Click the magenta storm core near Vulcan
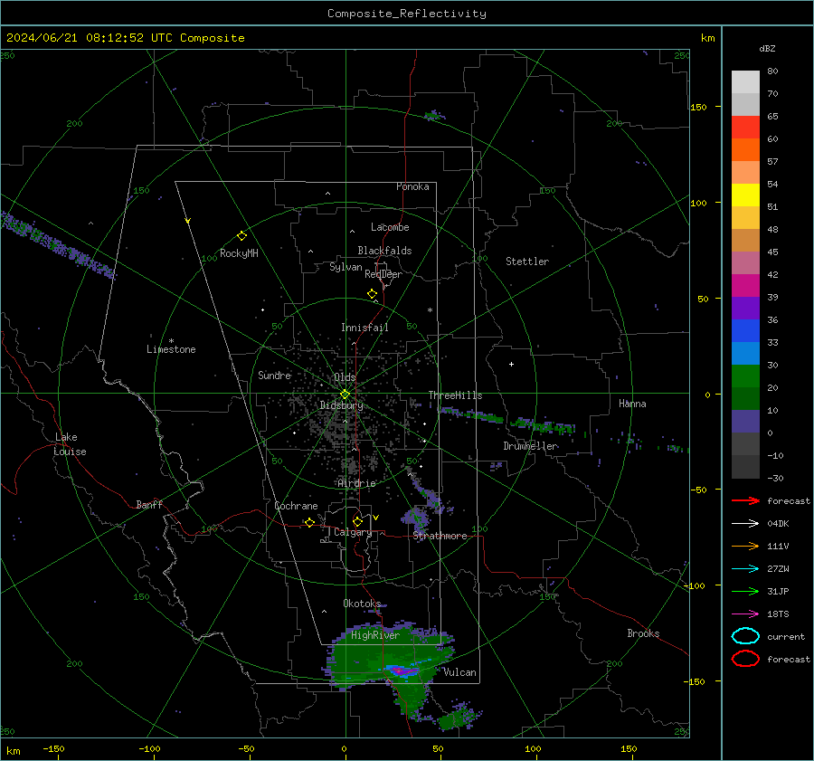The image size is (814, 761). (401, 671)
